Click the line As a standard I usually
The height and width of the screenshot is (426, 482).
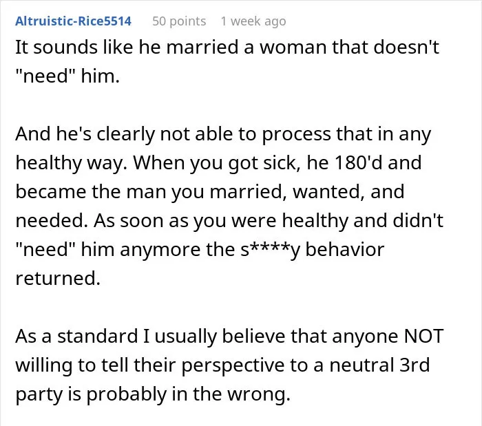click(x=229, y=336)
